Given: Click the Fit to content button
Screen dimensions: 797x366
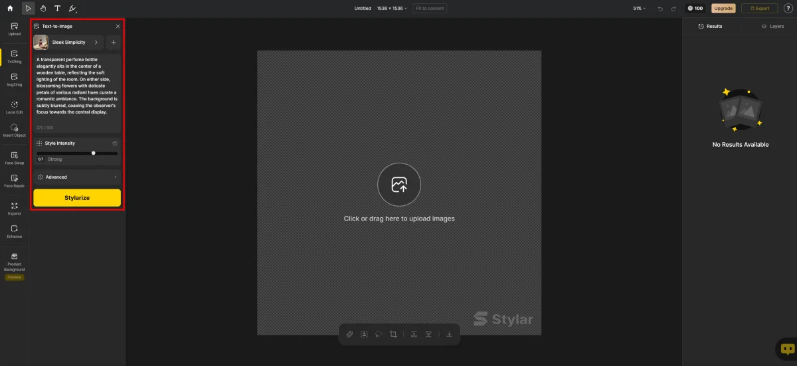Looking at the screenshot, I should point(430,9).
